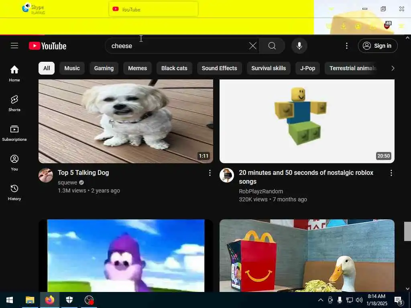
Task: Open the recording app taskbar icon
Action: 89,300
